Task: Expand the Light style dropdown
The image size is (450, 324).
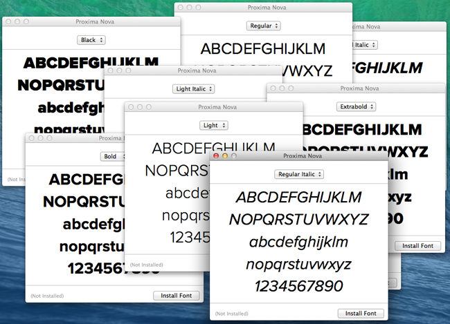Action: [x=212, y=125]
